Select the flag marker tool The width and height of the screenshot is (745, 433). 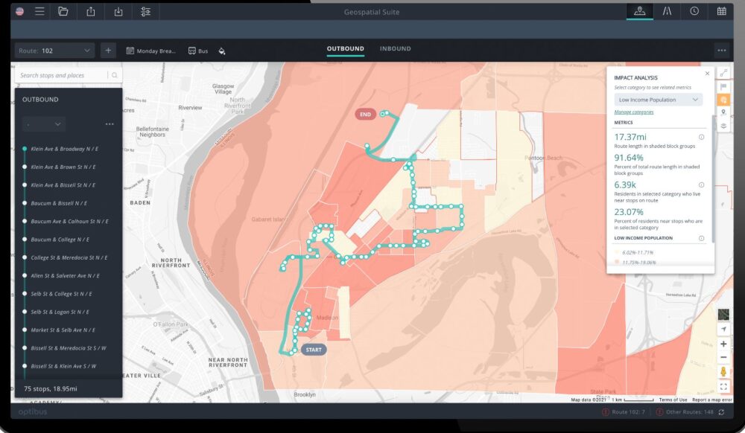pyautogui.click(x=723, y=86)
